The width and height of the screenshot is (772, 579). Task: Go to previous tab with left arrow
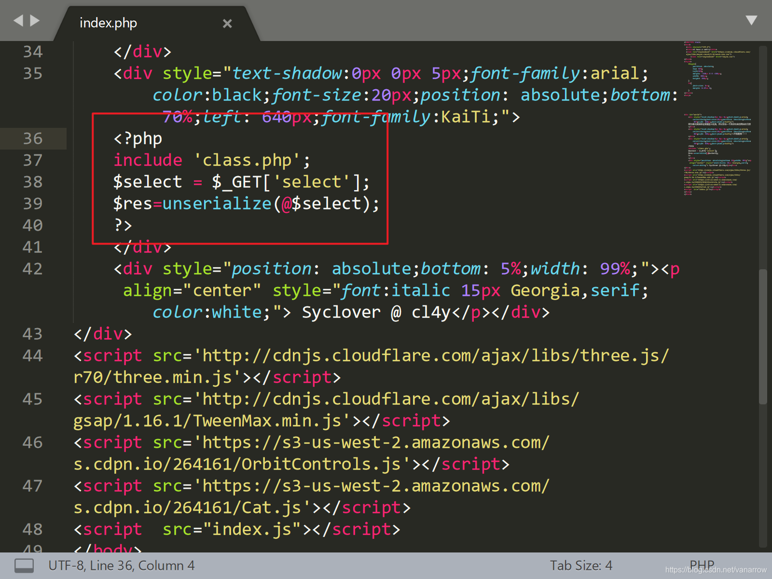tap(18, 21)
